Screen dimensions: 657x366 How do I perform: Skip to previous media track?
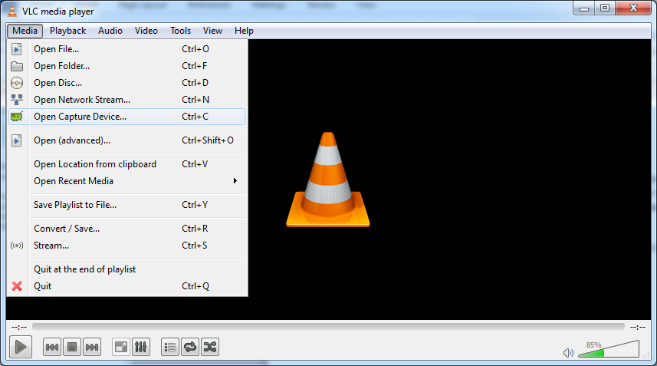(x=52, y=347)
